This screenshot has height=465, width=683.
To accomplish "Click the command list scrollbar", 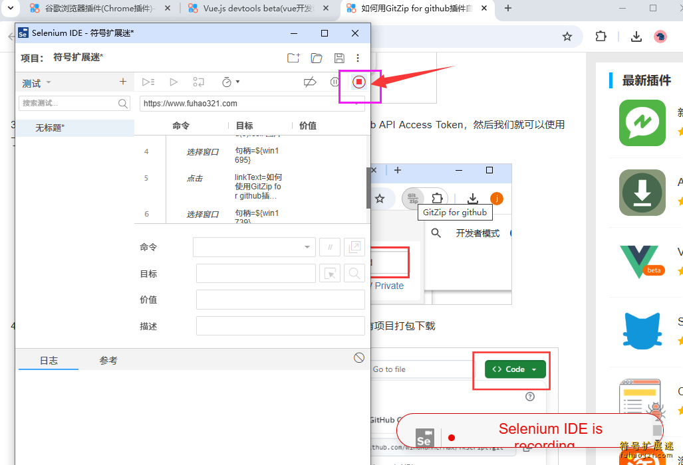I will click(x=368, y=188).
